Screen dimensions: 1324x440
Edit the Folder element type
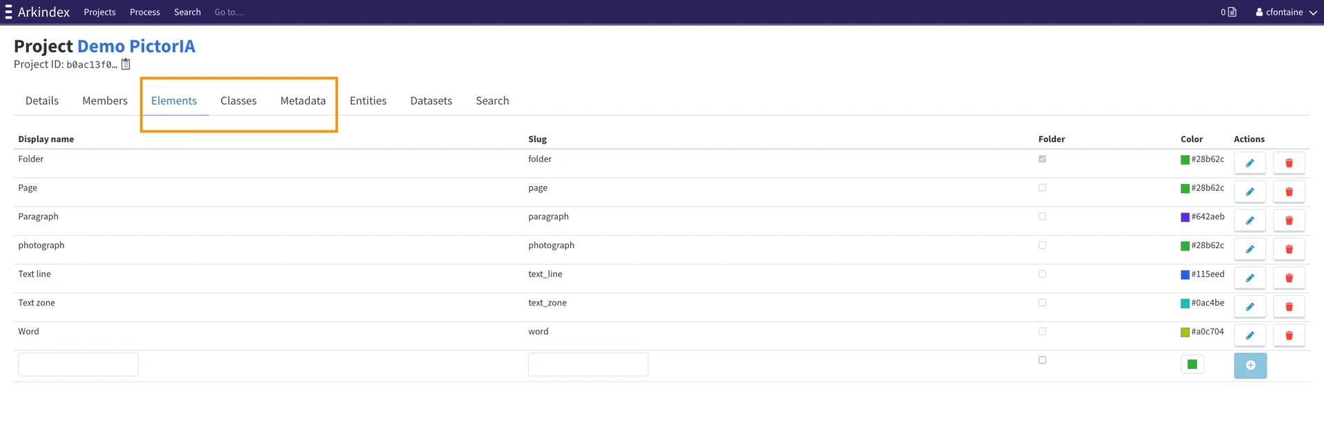point(1250,163)
